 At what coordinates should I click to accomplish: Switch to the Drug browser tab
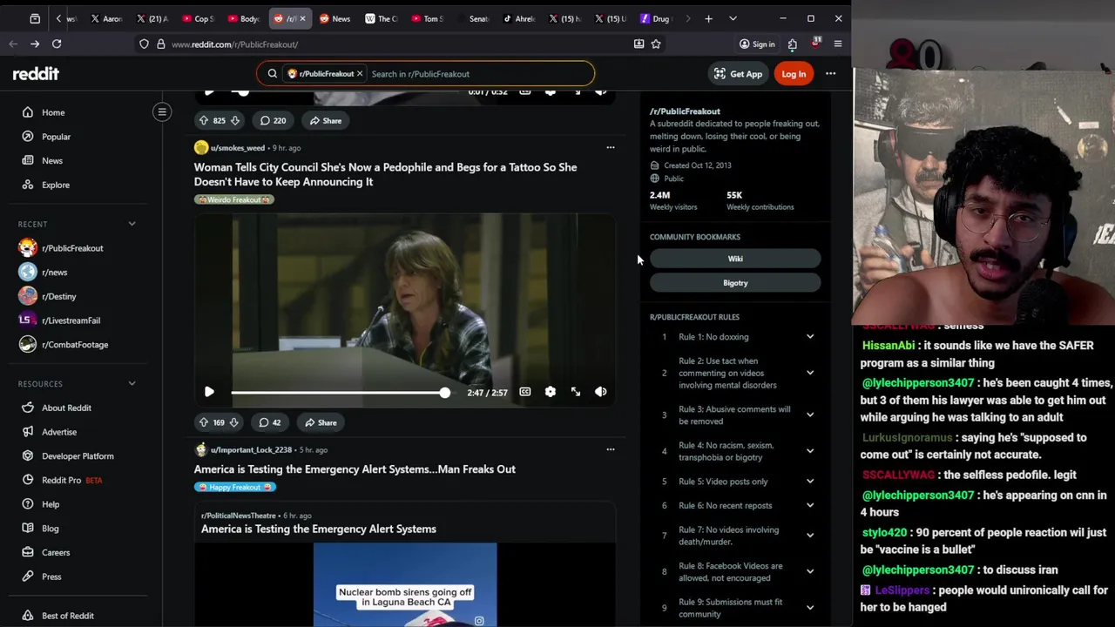pos(655,18)
